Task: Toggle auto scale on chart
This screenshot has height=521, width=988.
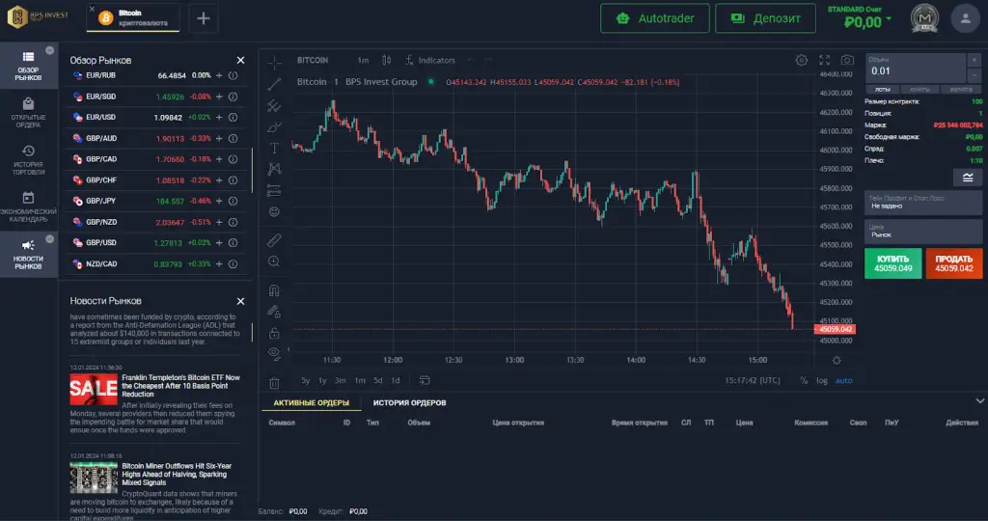Action: (x=843, y=380)
